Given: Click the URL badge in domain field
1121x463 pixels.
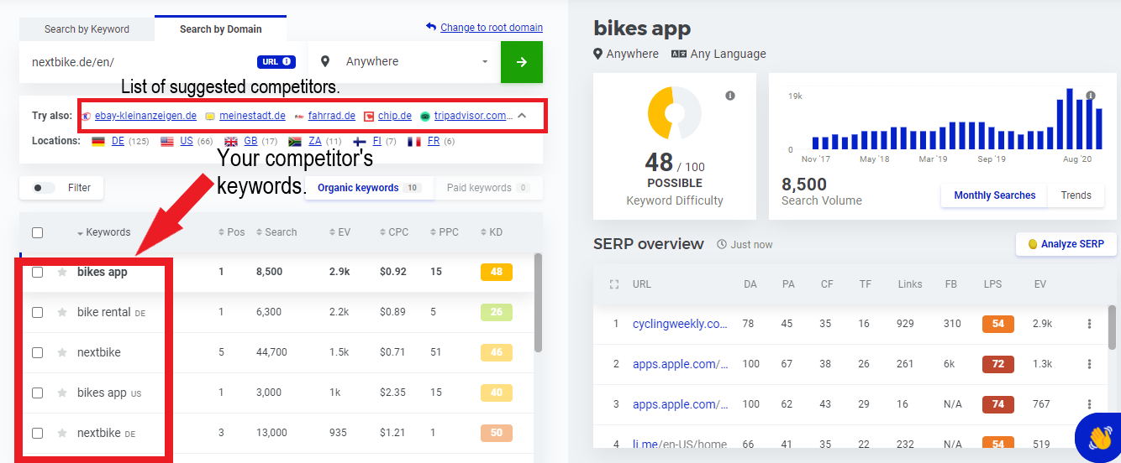Looking at the screenshot, I should coord(276,61).
